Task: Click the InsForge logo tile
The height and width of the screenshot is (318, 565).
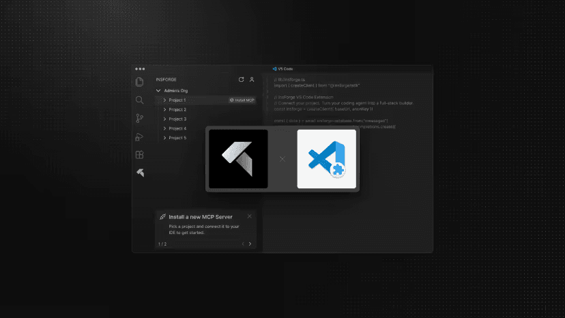Action: point(238,159)
